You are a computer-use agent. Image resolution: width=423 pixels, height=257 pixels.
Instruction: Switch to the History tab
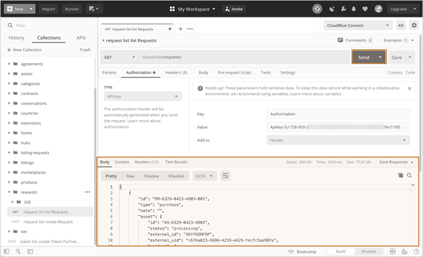(17, 38)
